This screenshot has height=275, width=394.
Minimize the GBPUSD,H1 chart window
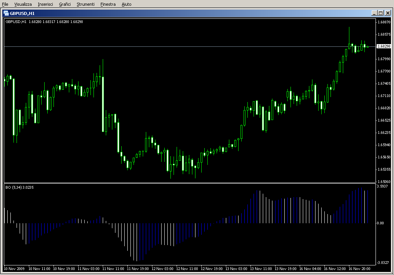374,13
